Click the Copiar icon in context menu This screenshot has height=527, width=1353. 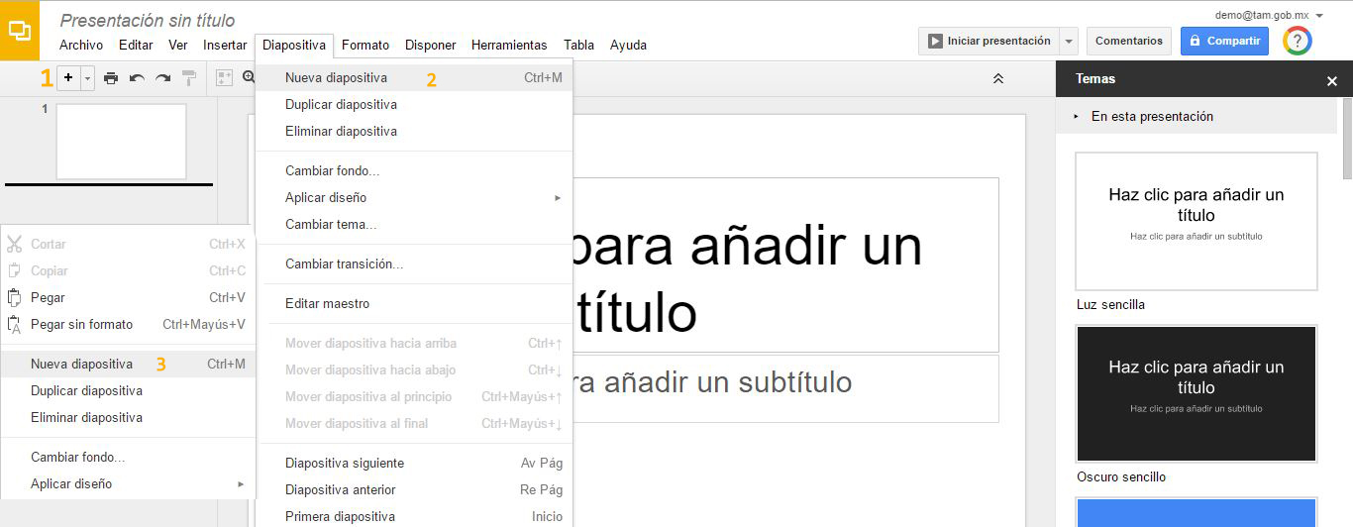[x=14, y=270]
